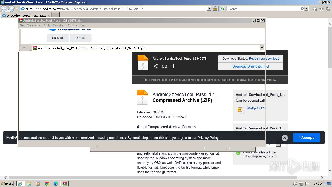The width and height of the screenshot is (332, 187).
Task: Open the WinZip for PC link
Action: click(x=256, y=108)
